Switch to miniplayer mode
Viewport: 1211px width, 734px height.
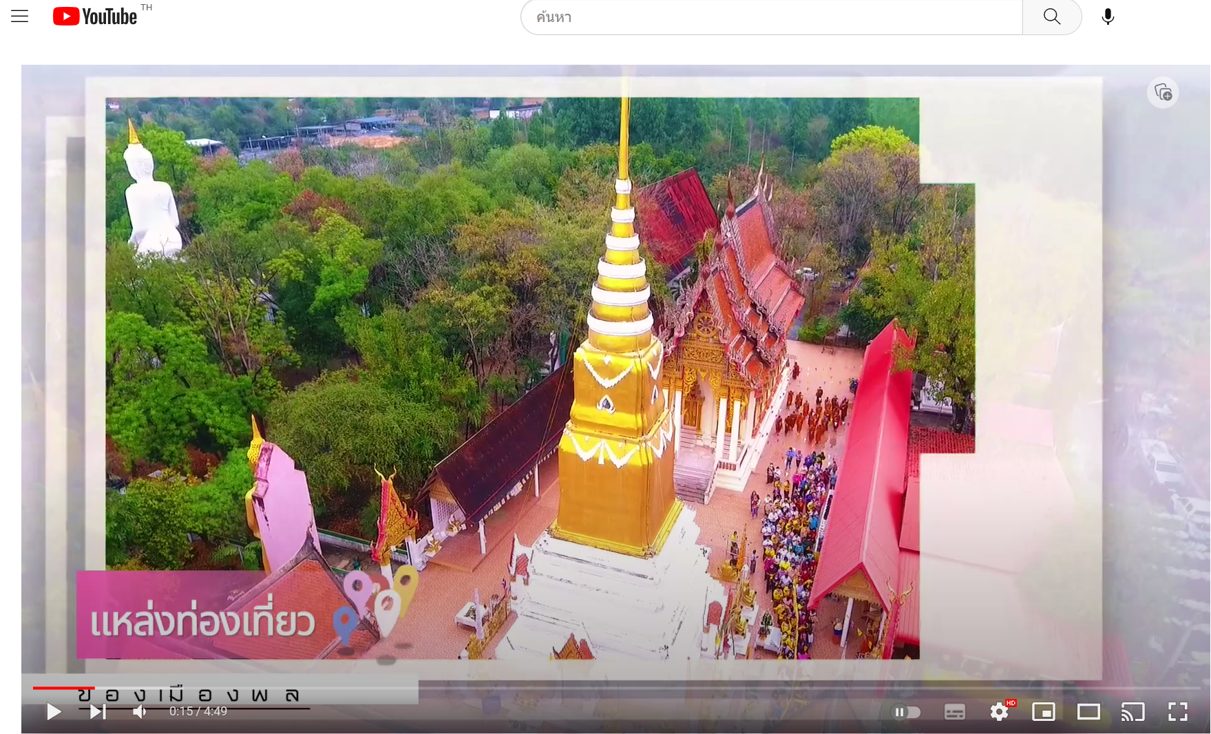[1044, 712]
